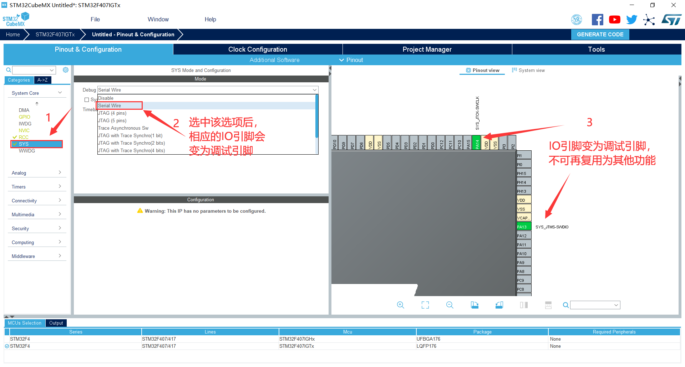Select the green PA13 pin
Screen dimensions: 685x367
524,227
